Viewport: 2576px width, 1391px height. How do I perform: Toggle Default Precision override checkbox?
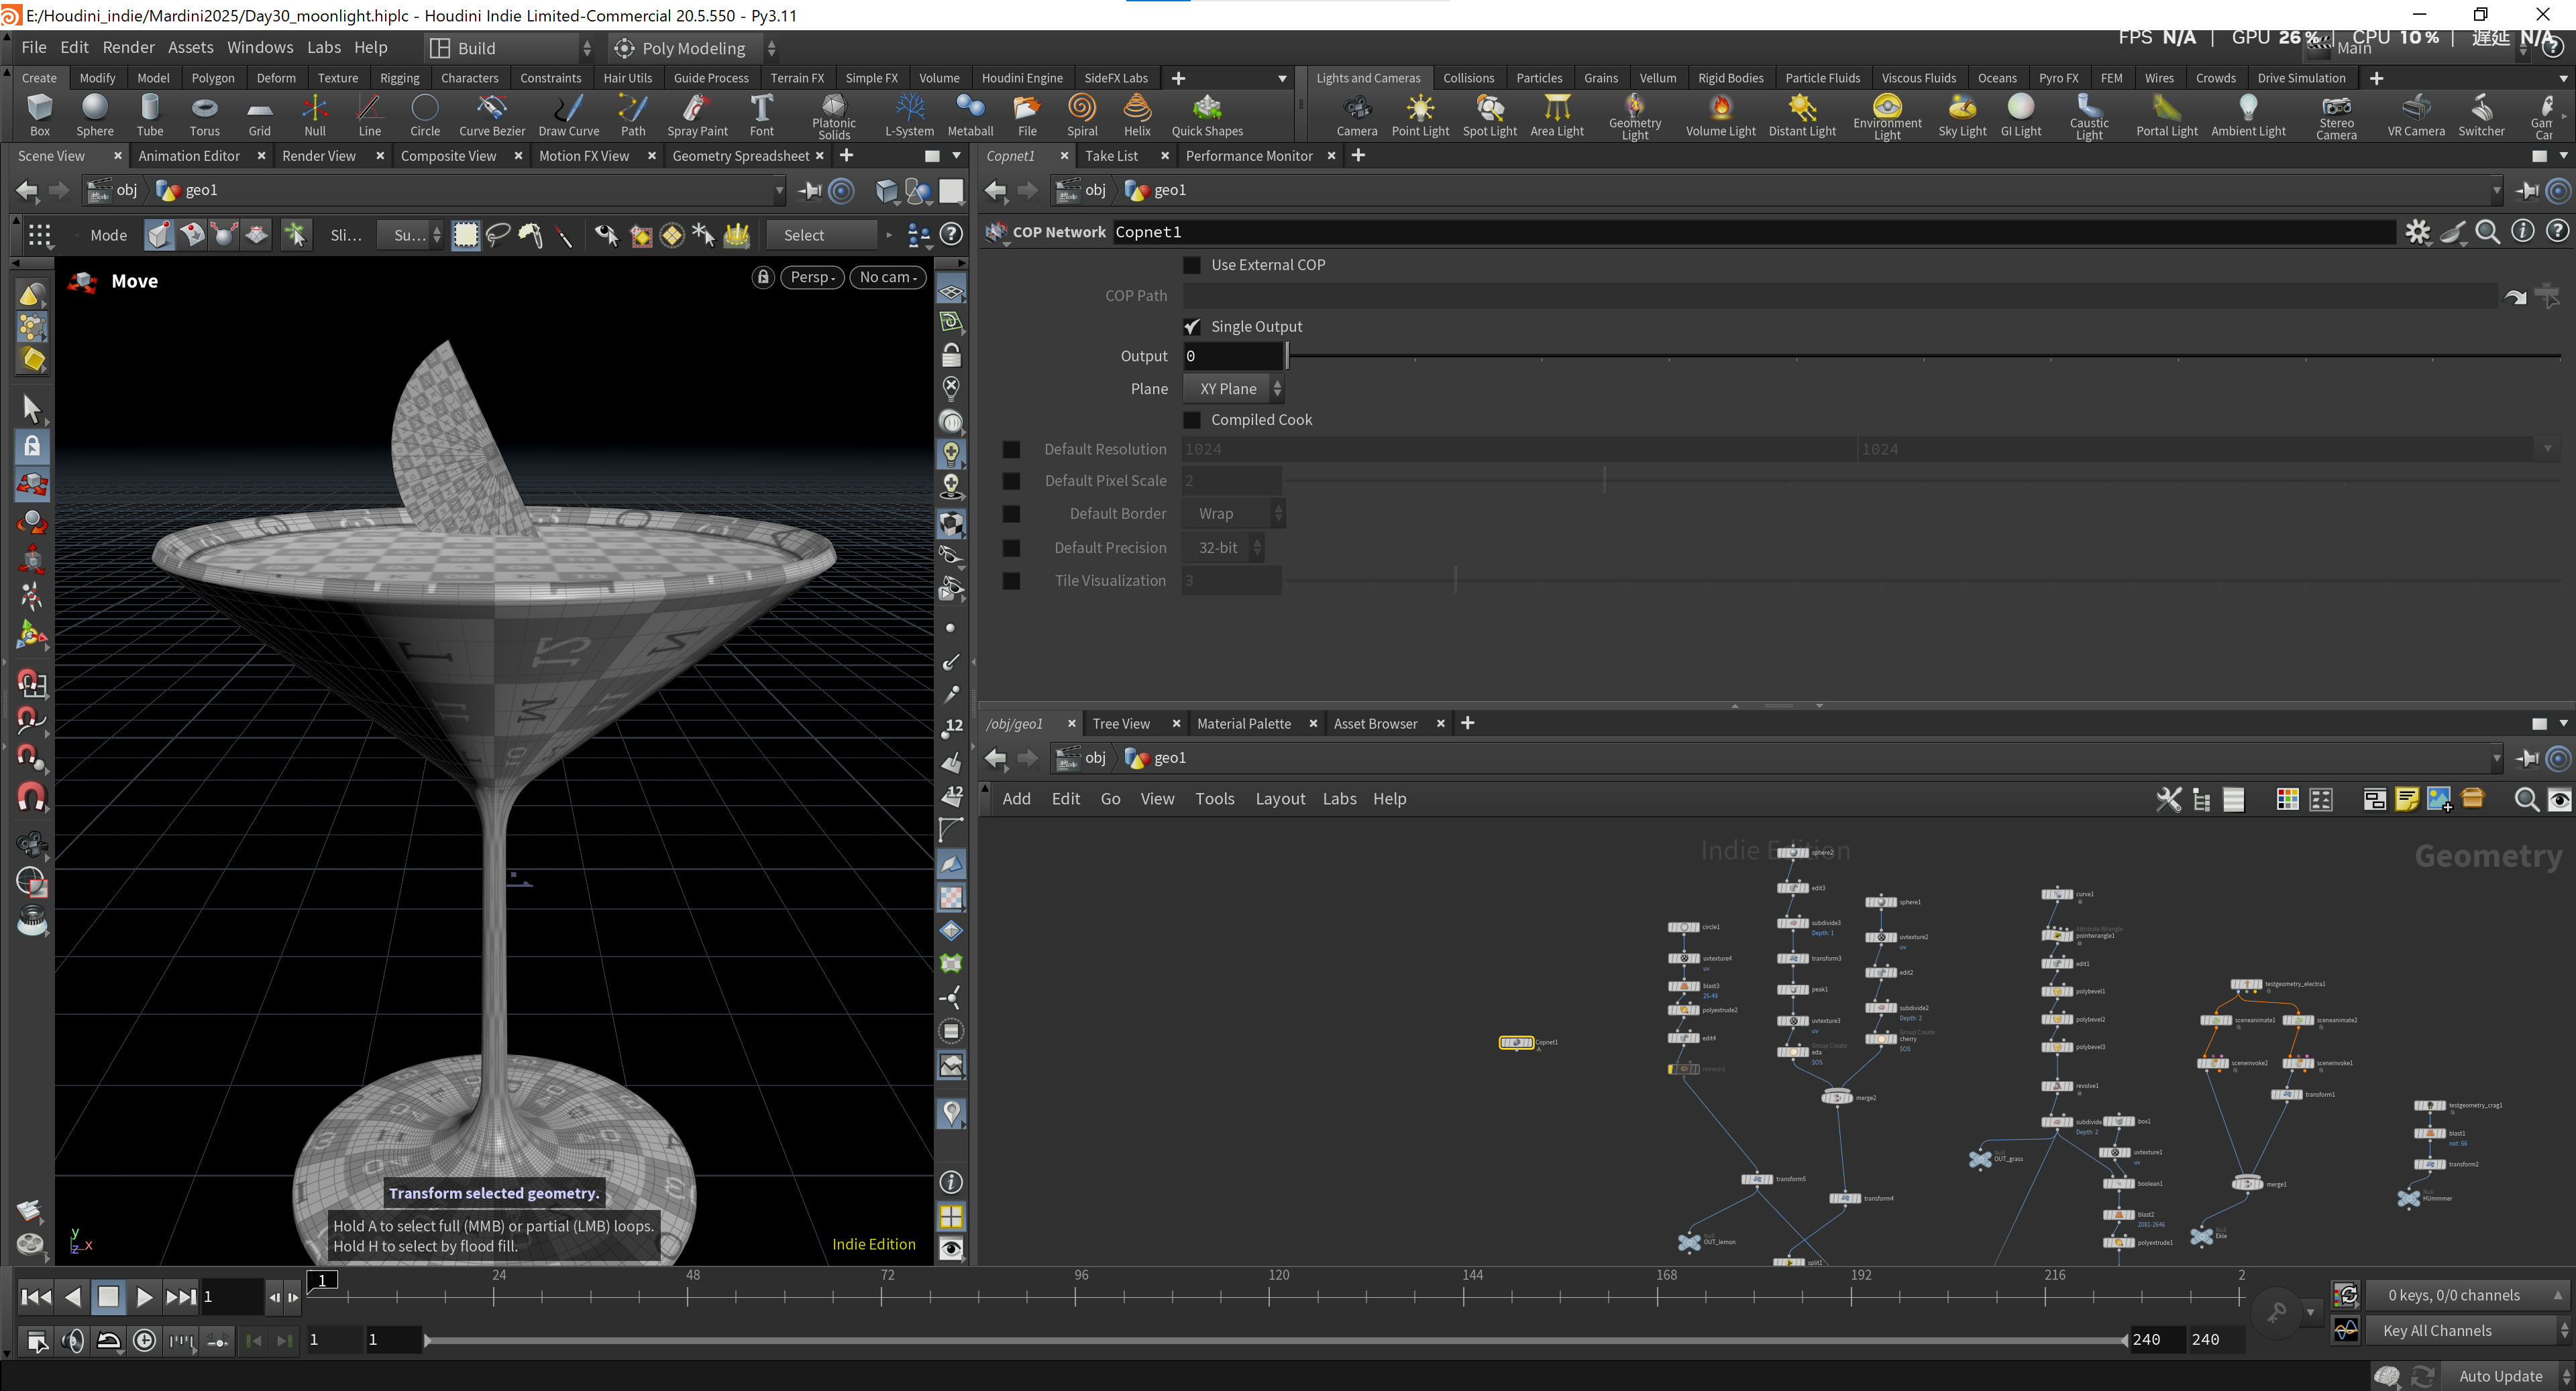(x=1011, y=548)
